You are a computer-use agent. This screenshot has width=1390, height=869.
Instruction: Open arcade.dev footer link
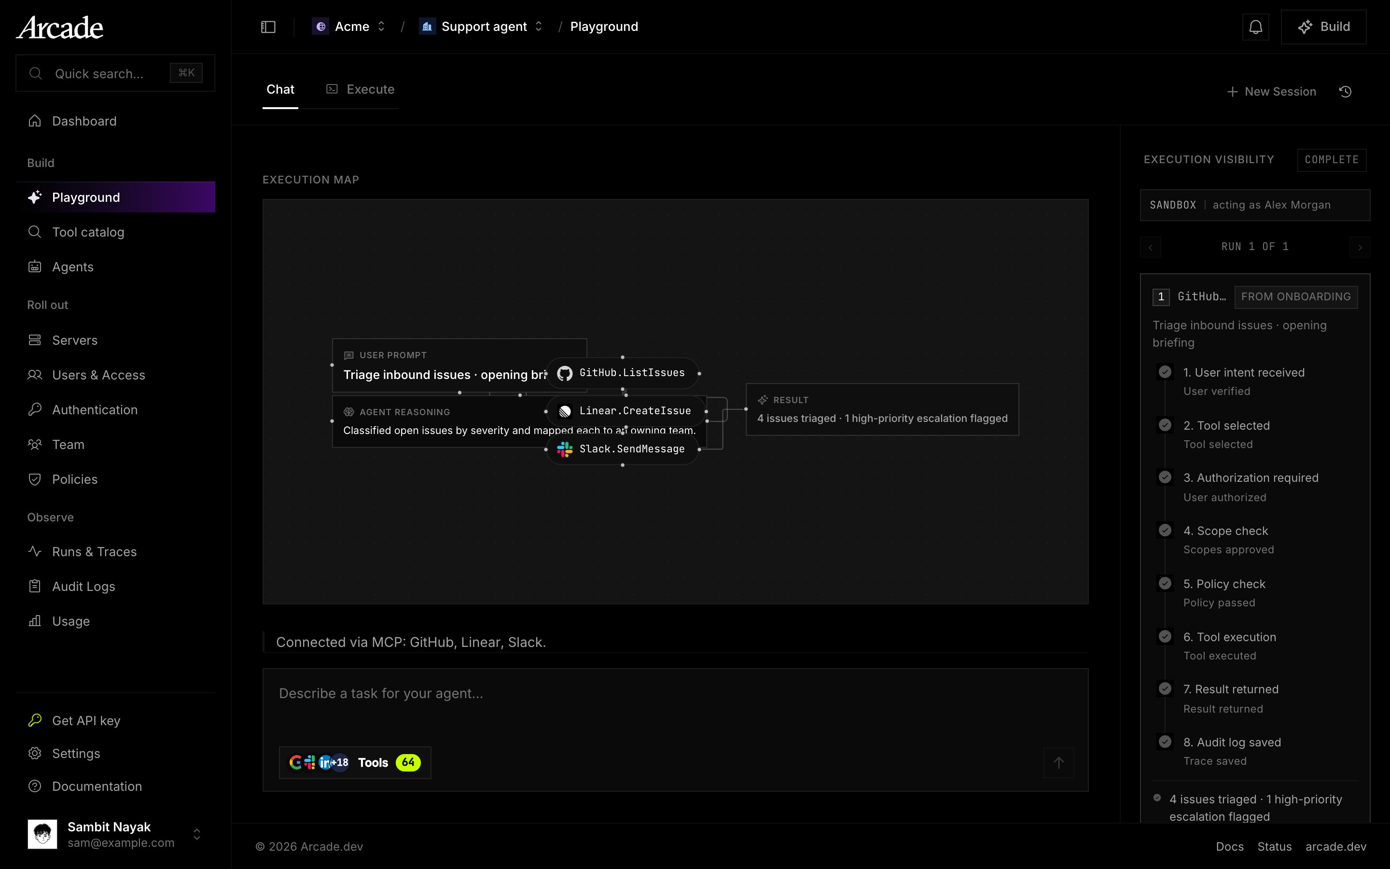click(x=1336, y=847)
